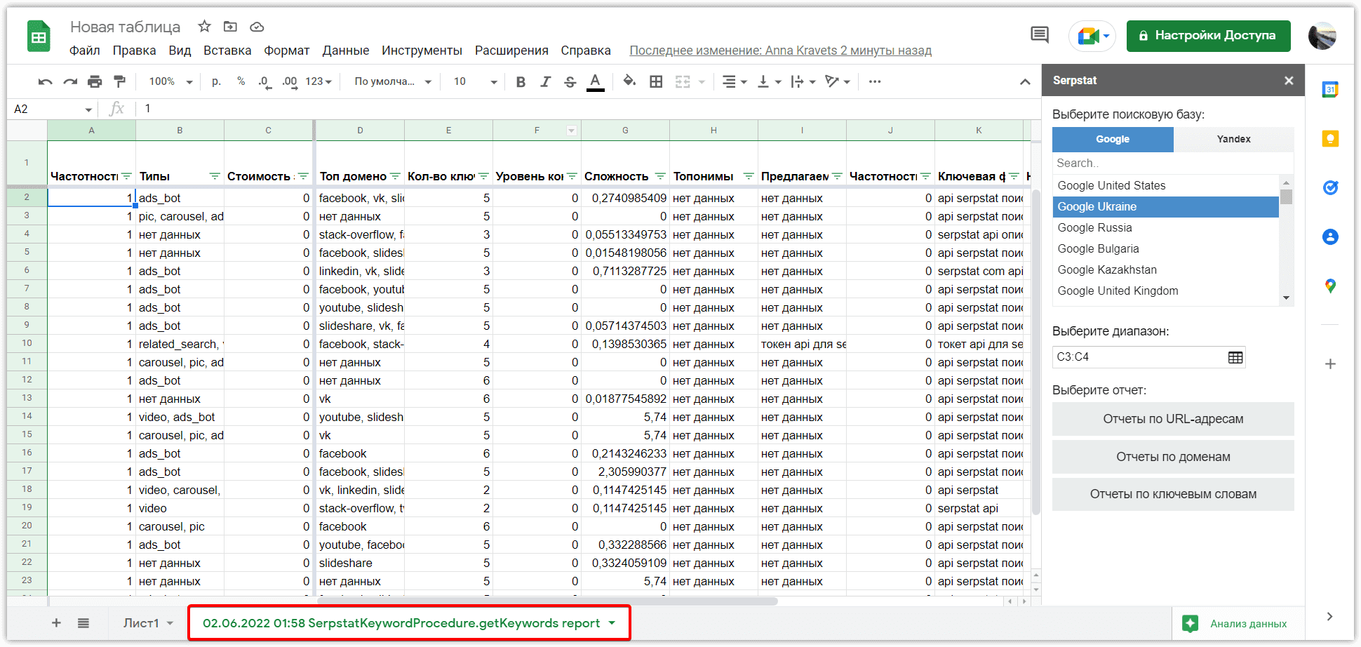The image size is (1361, 647).
Task: Star the Новая таблица document
Action: [x=204, y=27]
